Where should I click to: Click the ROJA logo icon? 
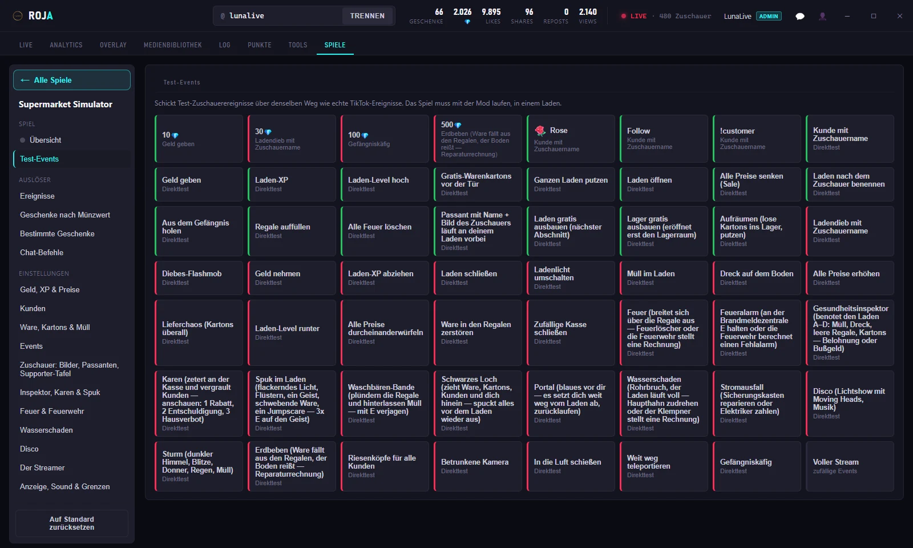(x=18, y=16)
